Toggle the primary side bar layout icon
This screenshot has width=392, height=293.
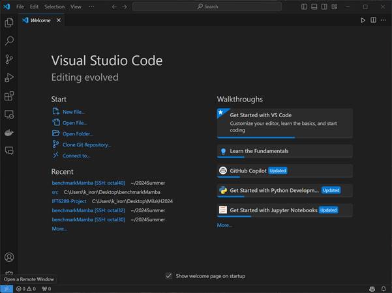point(304,7)
